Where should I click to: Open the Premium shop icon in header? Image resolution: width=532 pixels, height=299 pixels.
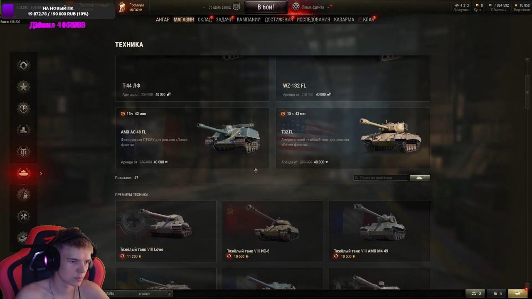click(122, 7)
